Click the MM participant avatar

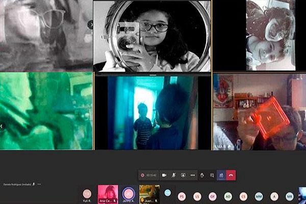point(259,196)
